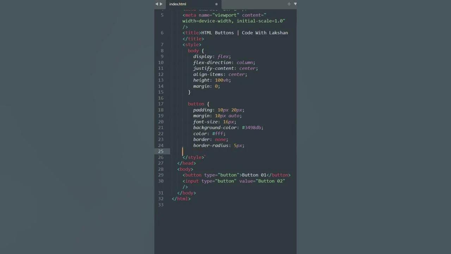Click the flex-direction: column; declaration
This screenshot has width=451, height=254.
tap(224, 62)
